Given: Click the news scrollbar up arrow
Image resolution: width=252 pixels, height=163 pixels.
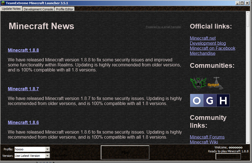Looking at the screenshot, I should click(248, 13).
